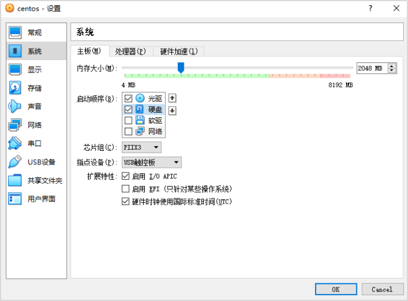The width and height of the screenshot is (408, 301).
Task: Open the 串口 serial port icon
Action: 15,143
